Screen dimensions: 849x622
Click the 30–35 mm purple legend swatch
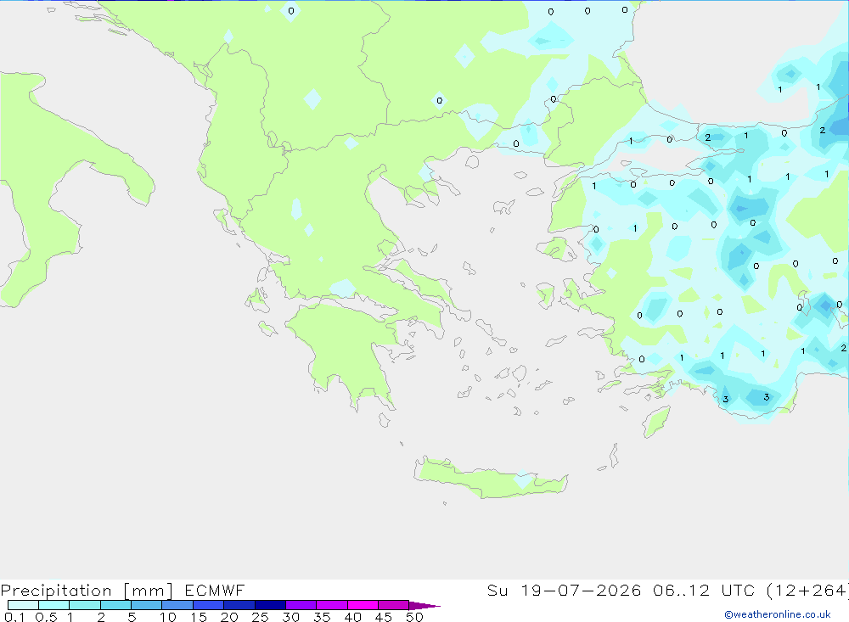point(301,605)
